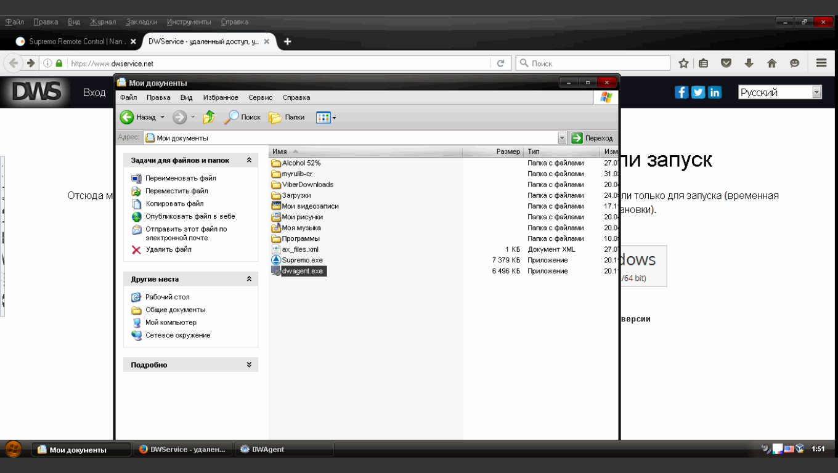Select the ax_files.xml file
The width and height of the screenshot is (838, 473).
point(295,249)
